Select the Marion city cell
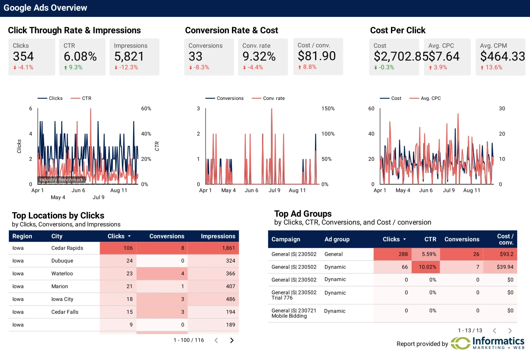The height and width of the screenshot is (351, 530). pos(60,286)
